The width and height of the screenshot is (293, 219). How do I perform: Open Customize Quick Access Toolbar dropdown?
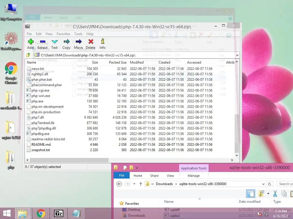137,168
